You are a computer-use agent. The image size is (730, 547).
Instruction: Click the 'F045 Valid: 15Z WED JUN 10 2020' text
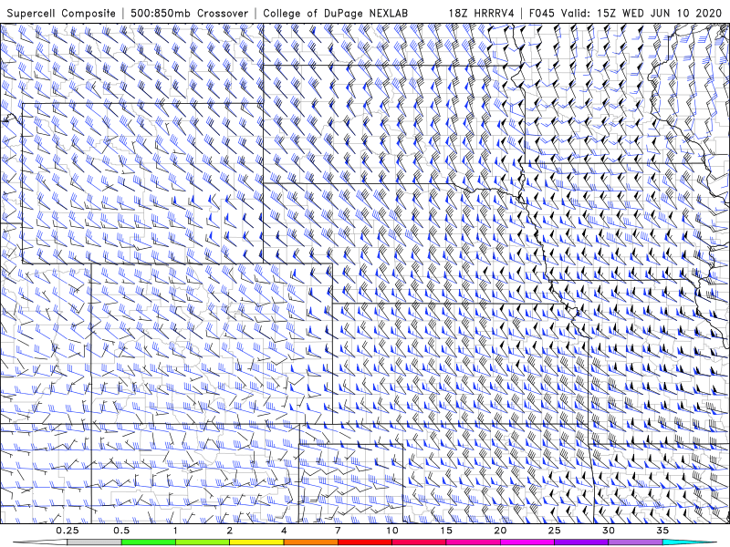click(626, 13)
